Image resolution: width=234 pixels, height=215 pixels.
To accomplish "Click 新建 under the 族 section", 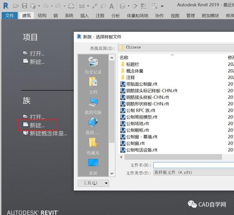I will [34, 125].
